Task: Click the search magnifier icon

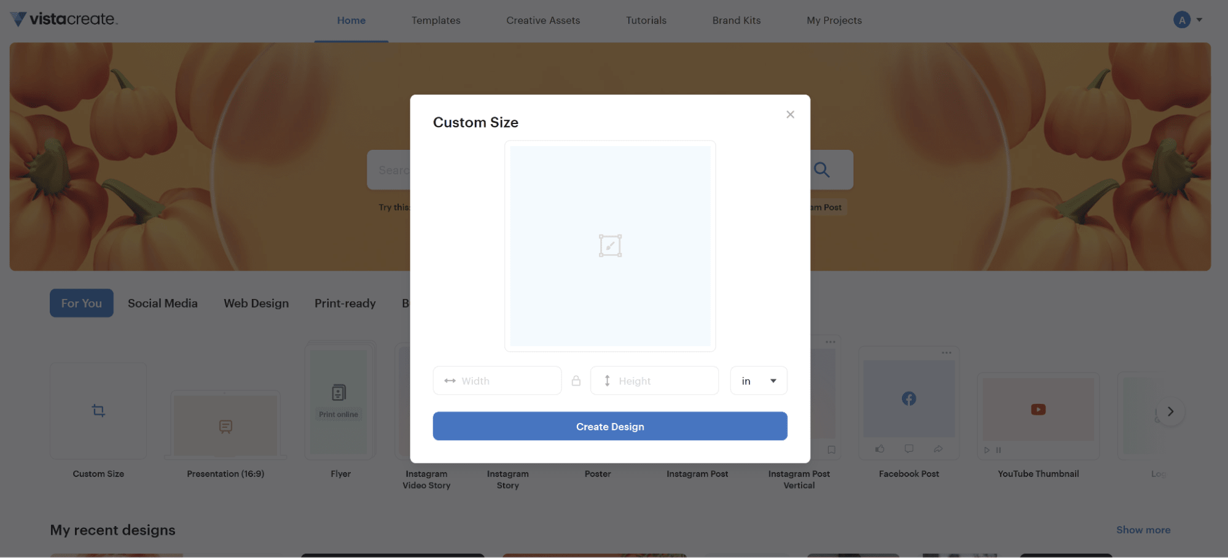Action: pos(822,169)
